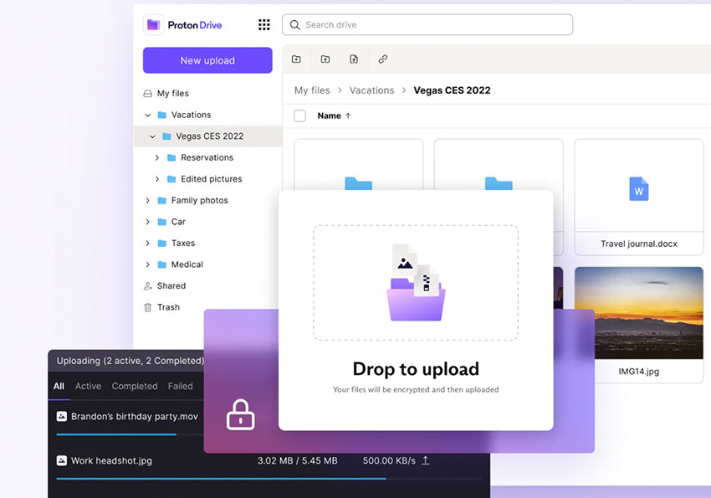The width and height of the screenshot is (711, 498).
Task: Click the new folder toolbar icon
Action: pos(296,59)
